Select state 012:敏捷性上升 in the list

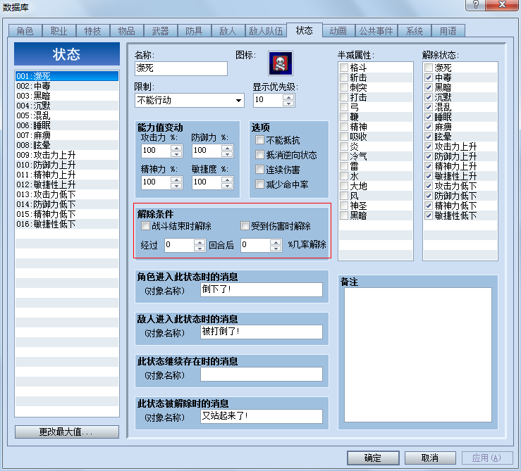(x=67, y=184)
